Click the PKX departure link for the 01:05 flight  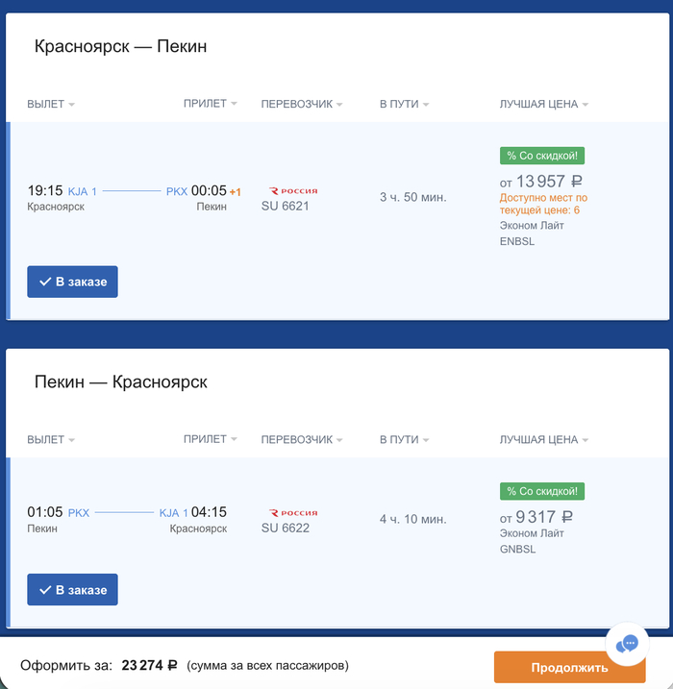point(78,513)
